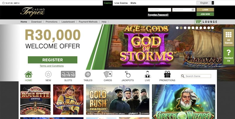Open the SLOTS 777 icon
235x119 pixels.
coord(68,74)
